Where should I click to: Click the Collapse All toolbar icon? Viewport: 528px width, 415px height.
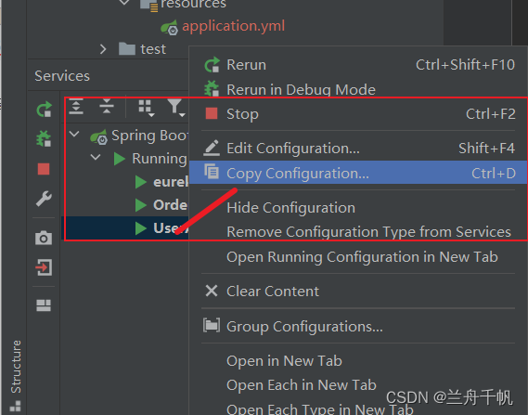pos(107,107)
